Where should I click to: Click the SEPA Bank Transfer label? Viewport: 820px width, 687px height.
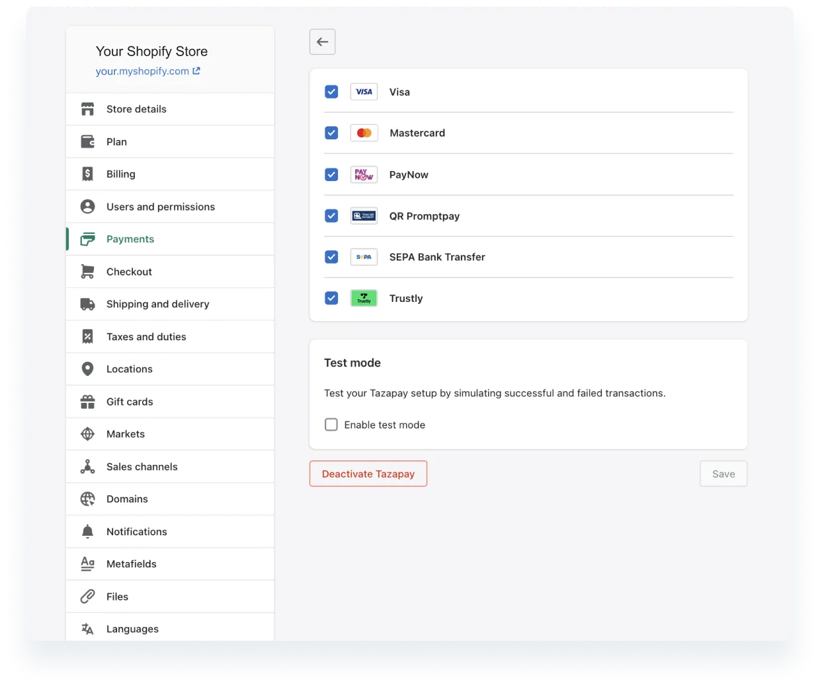tap(437, 257)
